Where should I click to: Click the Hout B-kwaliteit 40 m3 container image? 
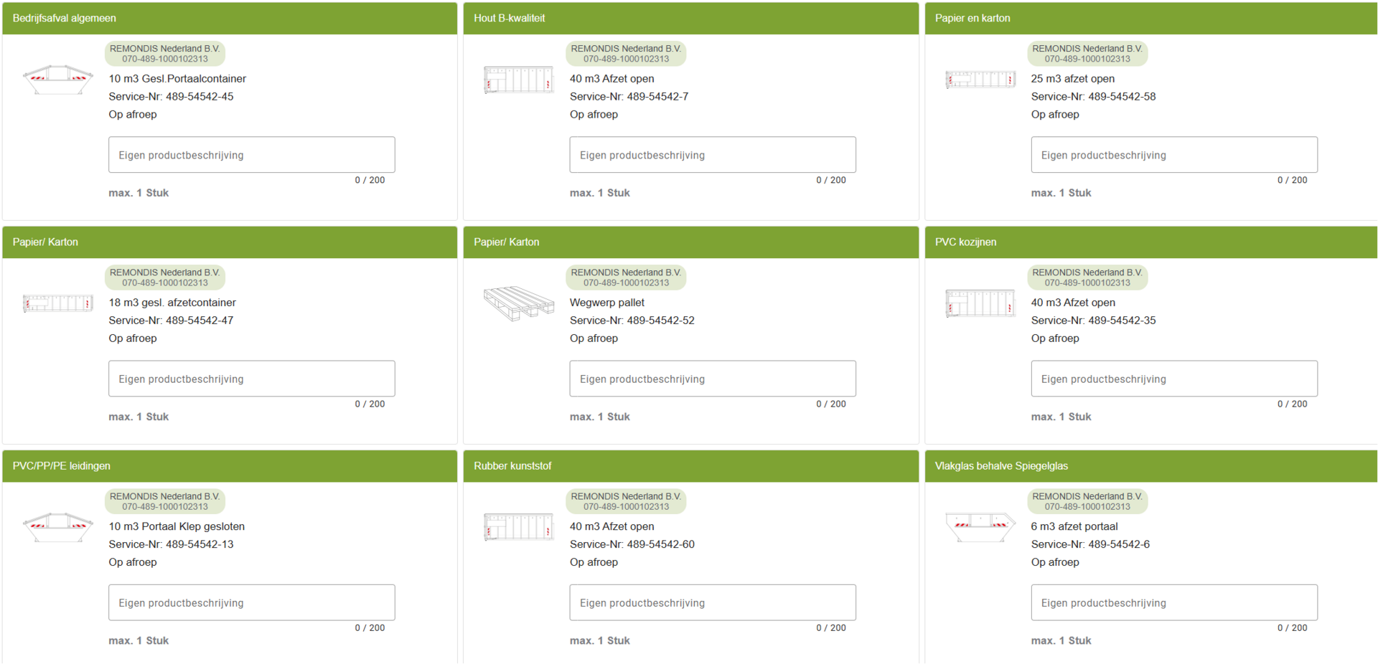pyautogui.click(x=518, y=80)
